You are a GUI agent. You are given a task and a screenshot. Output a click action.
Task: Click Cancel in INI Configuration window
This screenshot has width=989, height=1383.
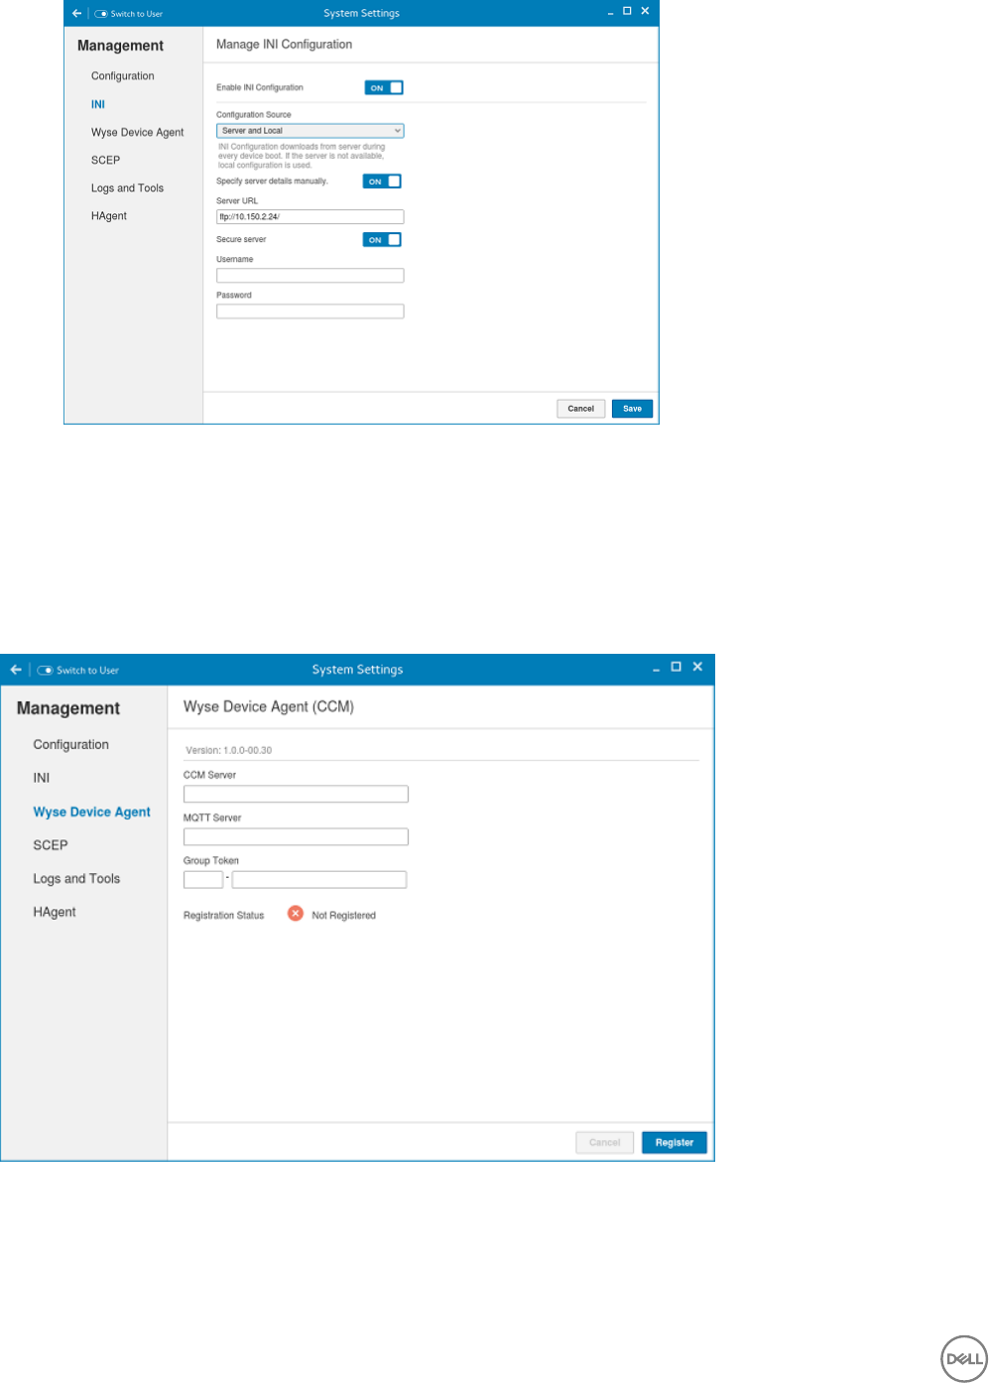(x=581, y=409)
